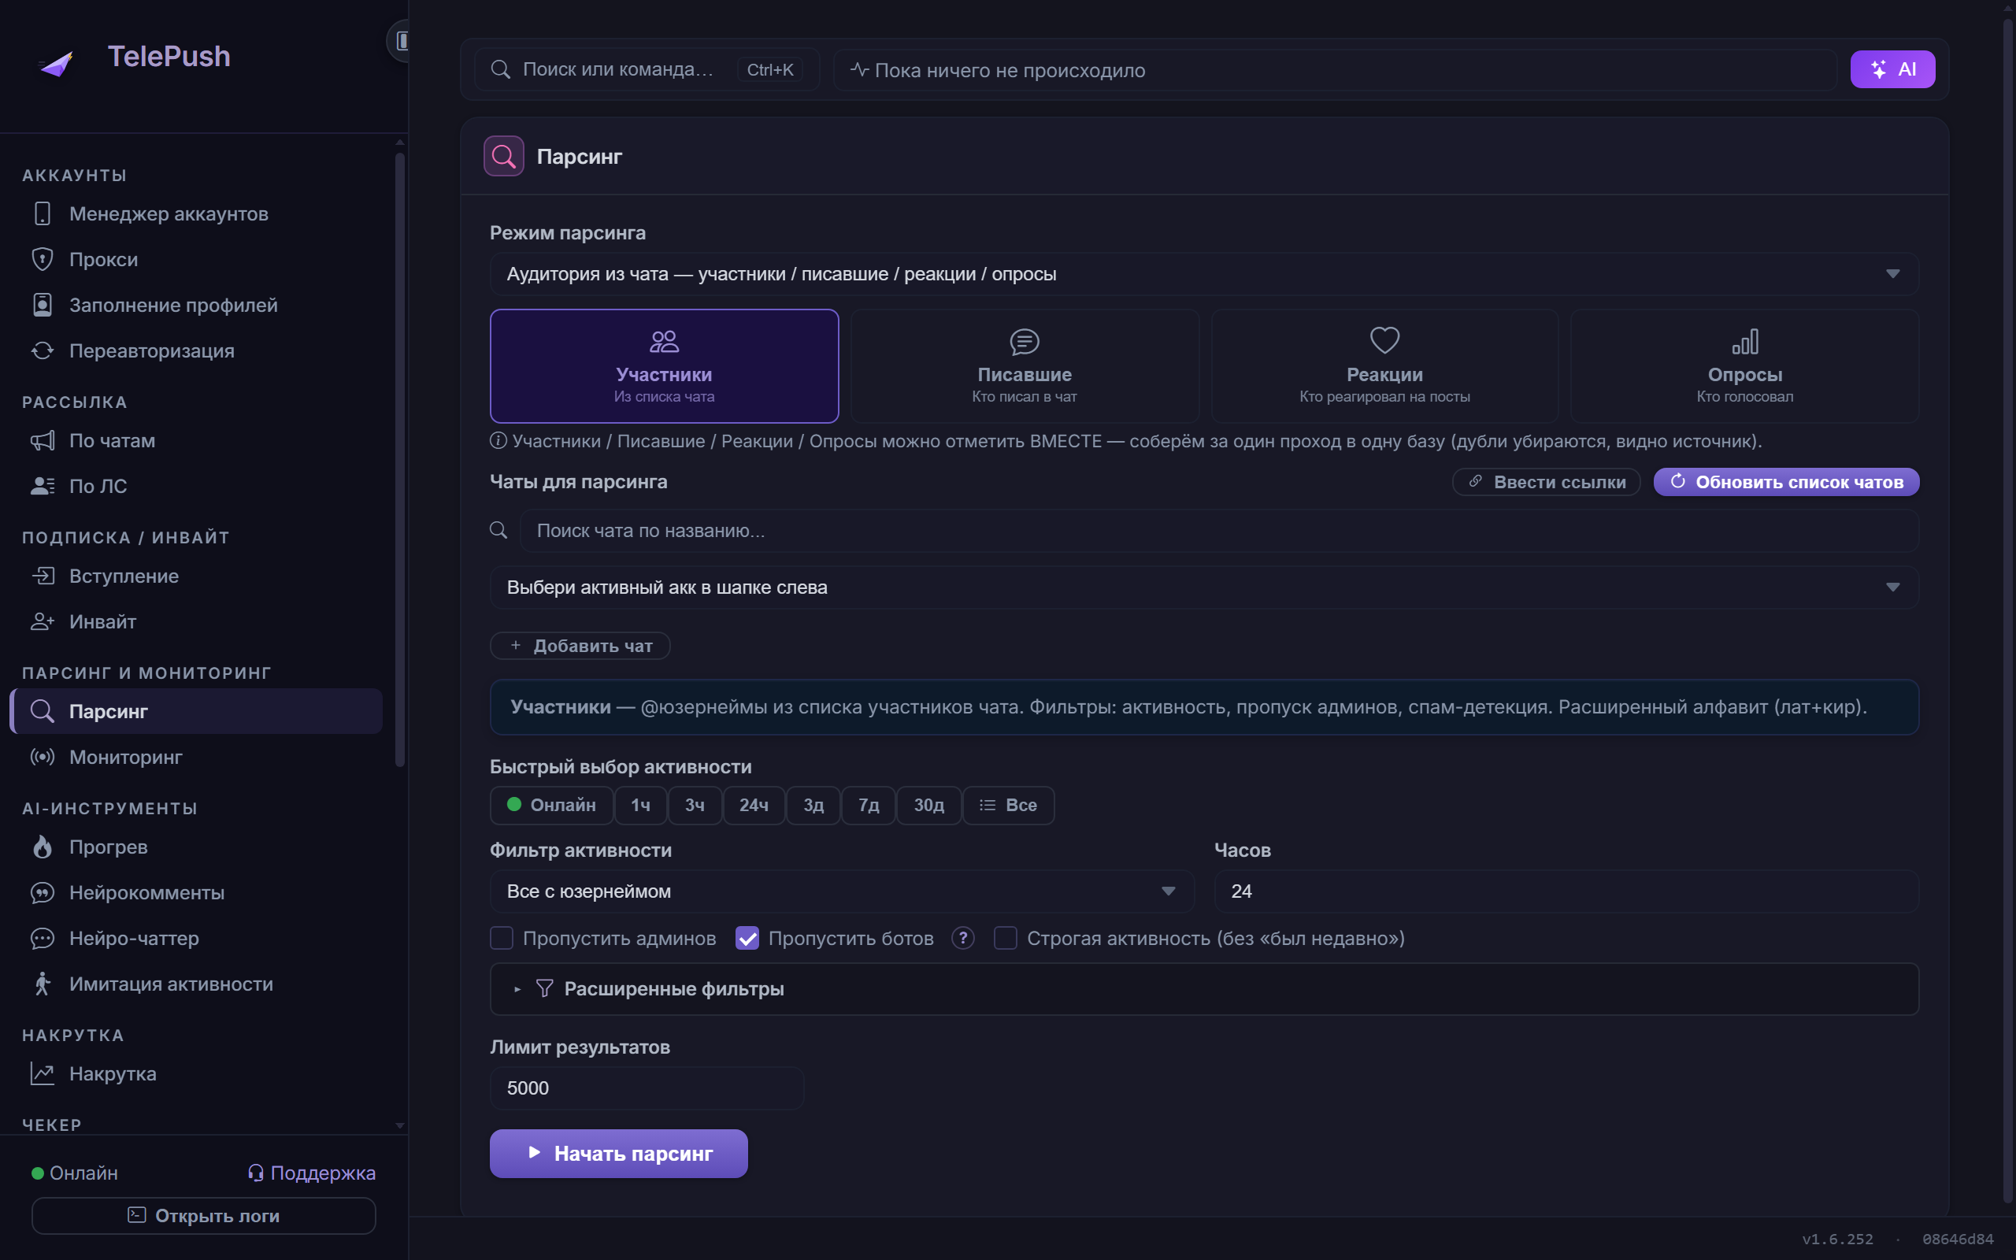Uncheck the Пропустить ботов checkbox
Viewport: 2016px width, 1260px height.
(747, 939)
